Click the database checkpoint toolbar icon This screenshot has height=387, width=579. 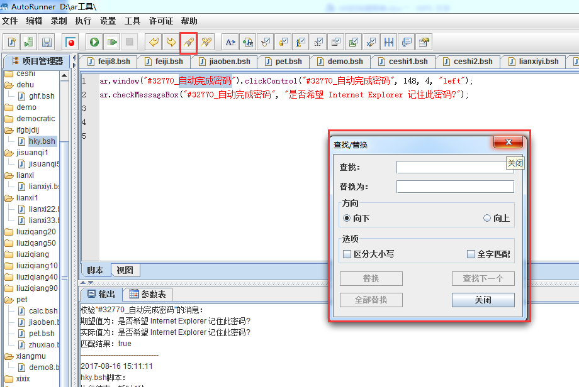tap(283, 42)
